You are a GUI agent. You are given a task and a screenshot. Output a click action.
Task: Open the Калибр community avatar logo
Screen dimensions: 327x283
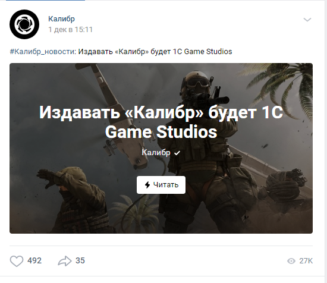tap(24, 24)
